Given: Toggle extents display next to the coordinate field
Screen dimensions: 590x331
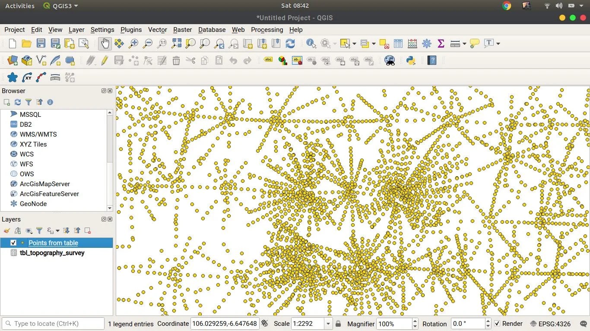Looking at the screenshot, I should (x=265, y=324).
